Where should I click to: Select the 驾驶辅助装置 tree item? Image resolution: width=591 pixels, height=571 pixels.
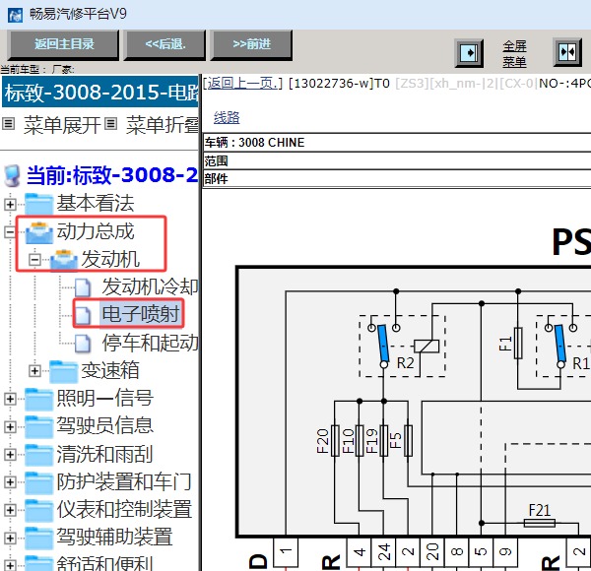click(114, 538)
